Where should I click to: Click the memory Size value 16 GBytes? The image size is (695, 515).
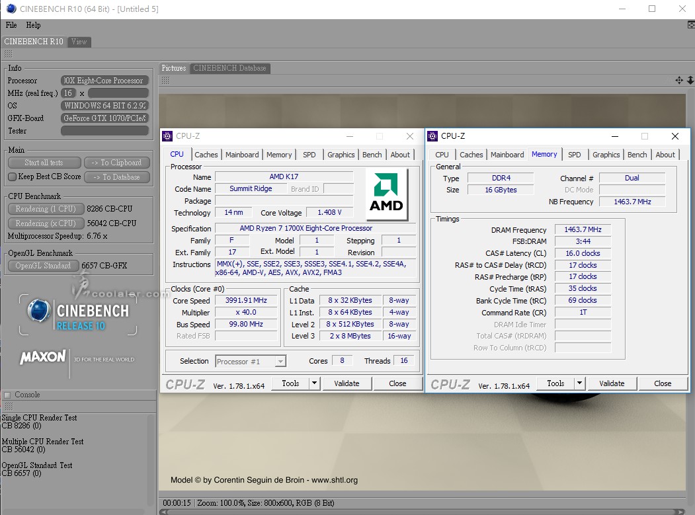[x=501, y=190]
